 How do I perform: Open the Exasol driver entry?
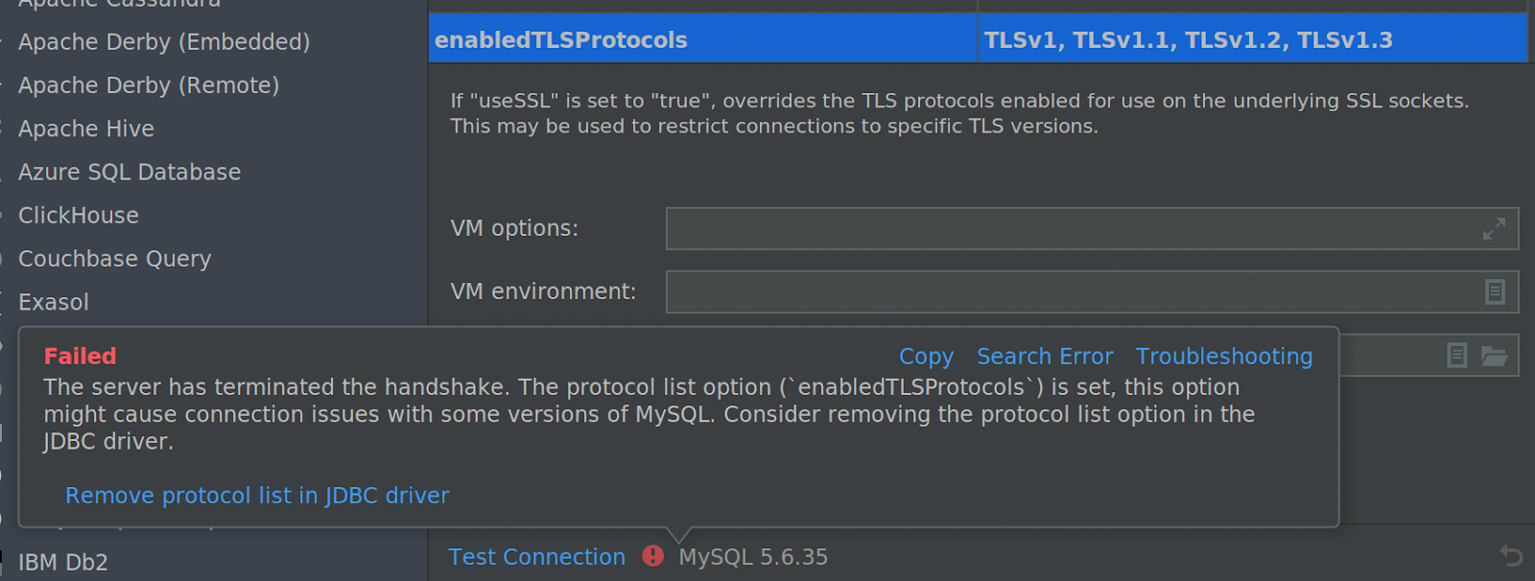(54, 302)
